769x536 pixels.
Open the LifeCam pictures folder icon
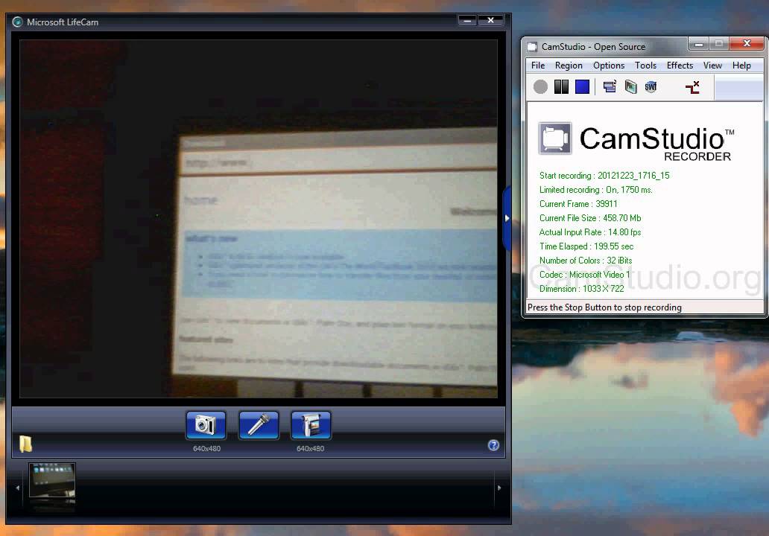click(x=25, y=444)
